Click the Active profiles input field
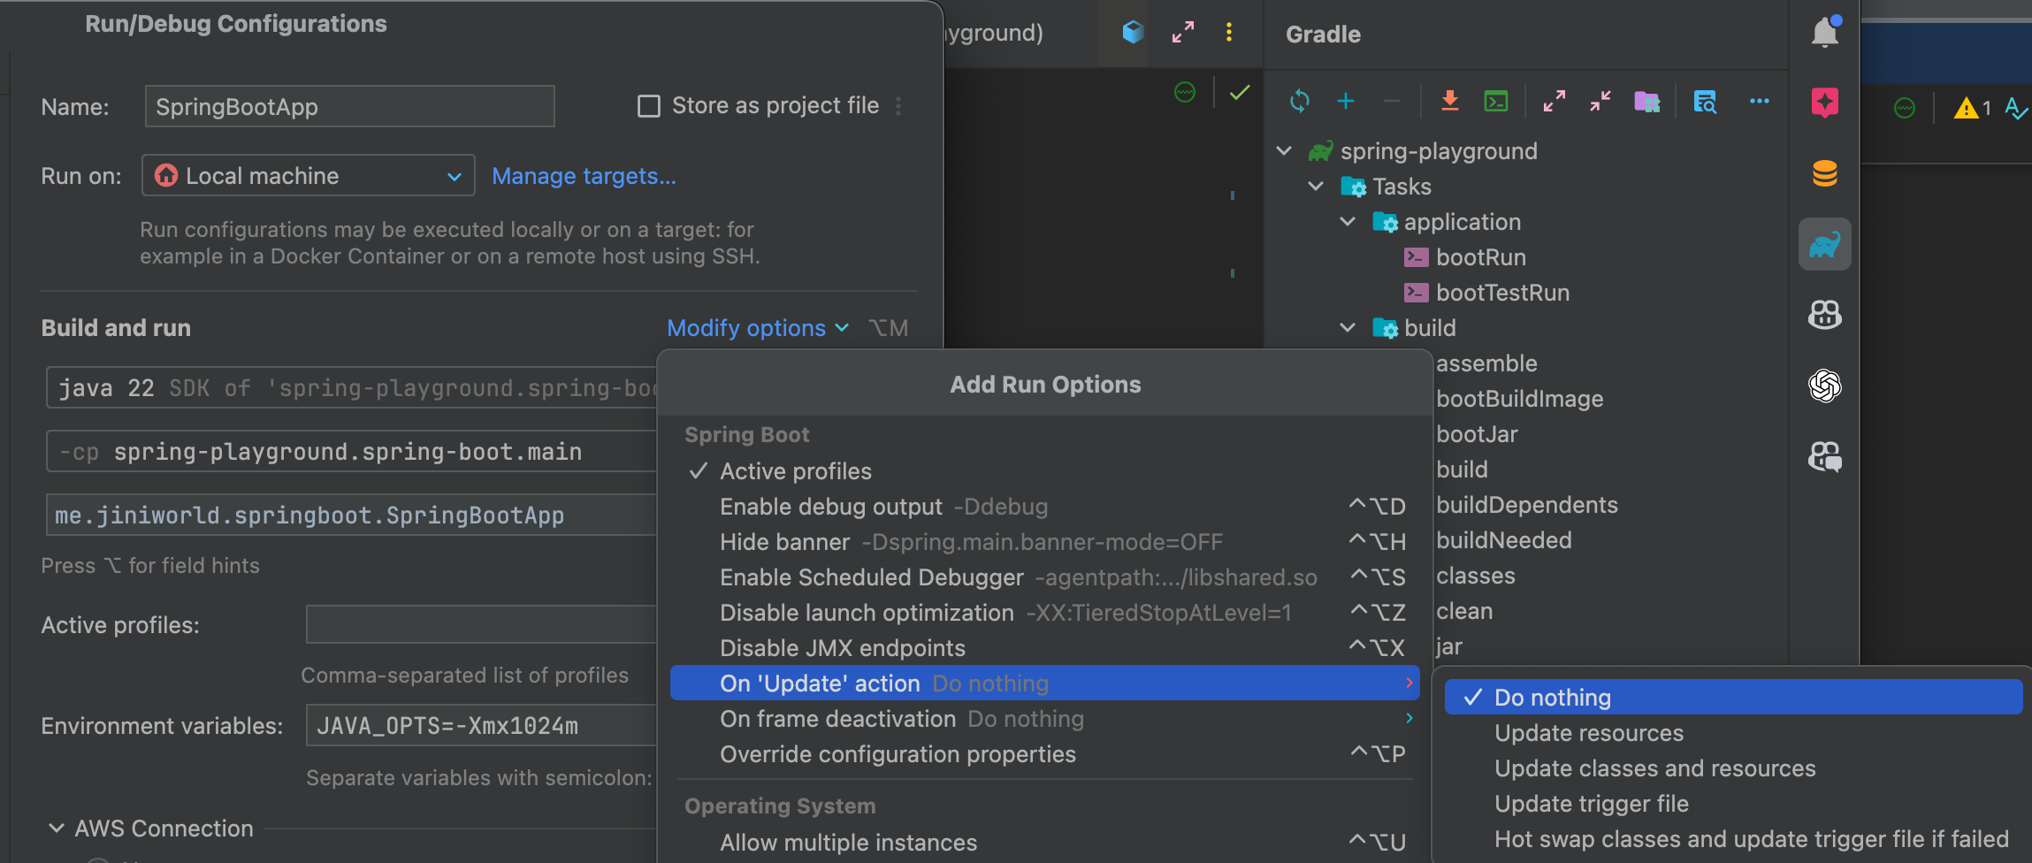2032x863 pixels. pyautogui.click(x=482, y=624)
